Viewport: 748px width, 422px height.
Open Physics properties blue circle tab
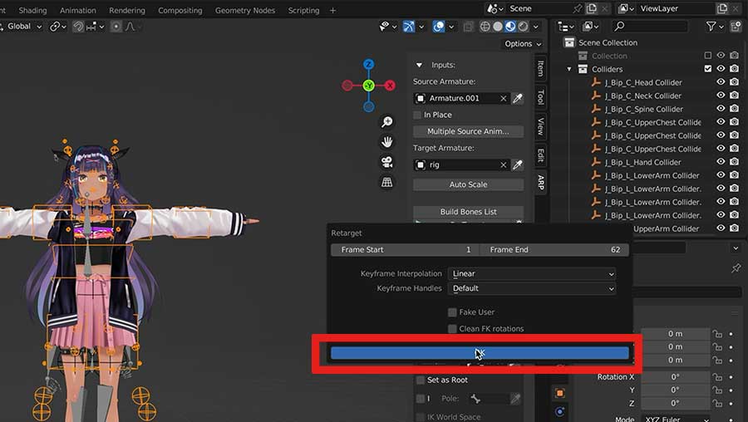[560, 411]
